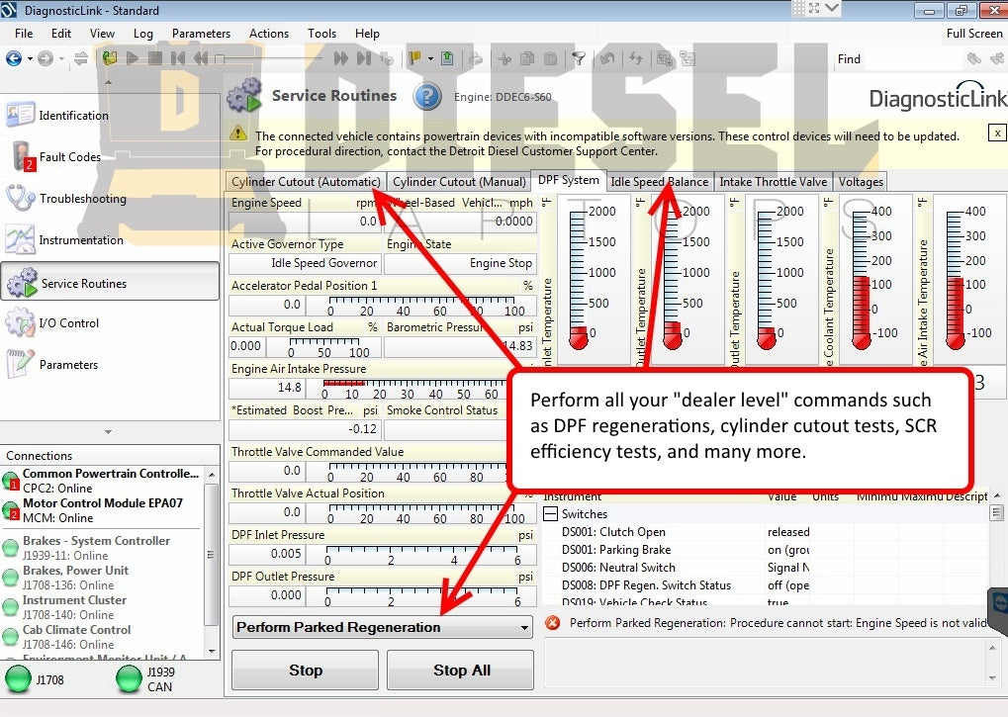The height and width of the screenshot is (717, 1008).
Task: Select Brakes - System Controller connection
Action: [x=103, y=547]
